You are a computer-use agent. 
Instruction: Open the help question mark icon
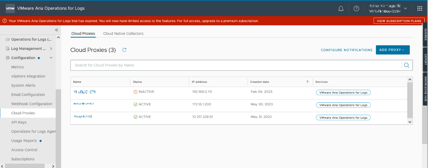pos(356,9)
